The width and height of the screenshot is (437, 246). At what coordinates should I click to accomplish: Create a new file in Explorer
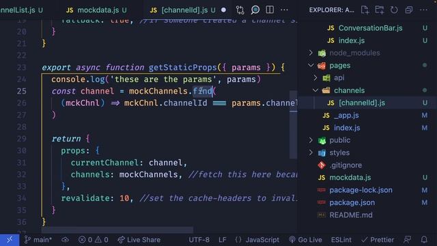(x=365, y=10)
